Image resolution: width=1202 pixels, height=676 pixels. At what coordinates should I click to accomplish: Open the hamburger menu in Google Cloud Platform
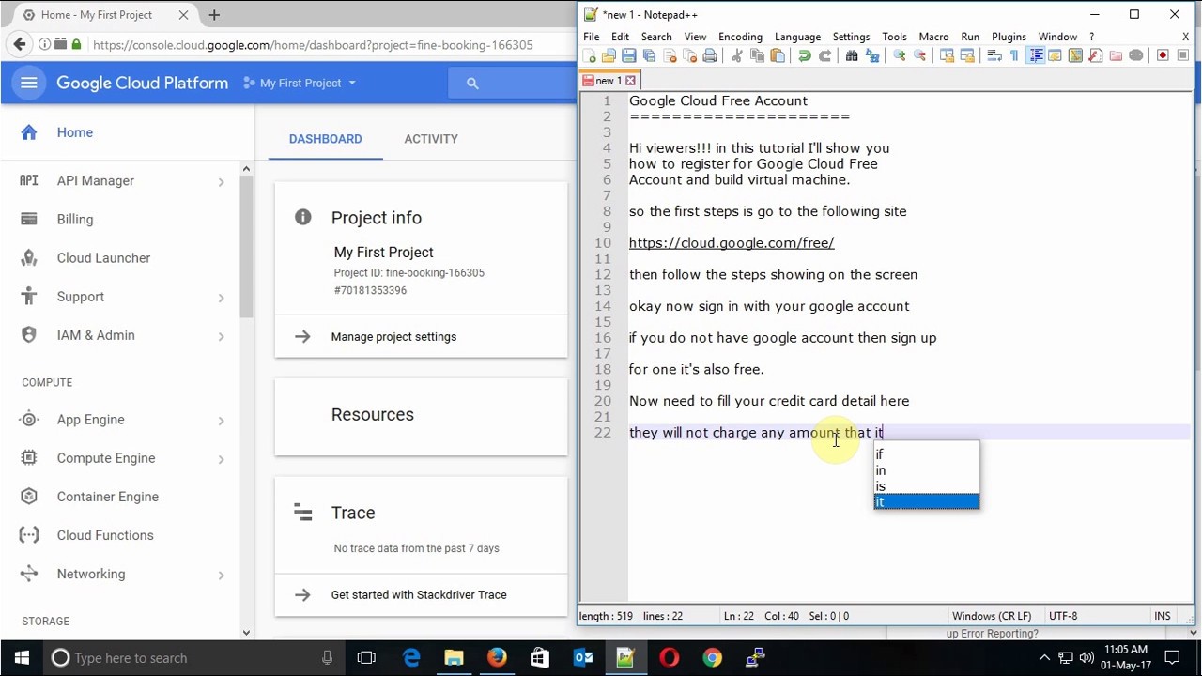coord(29,83)
